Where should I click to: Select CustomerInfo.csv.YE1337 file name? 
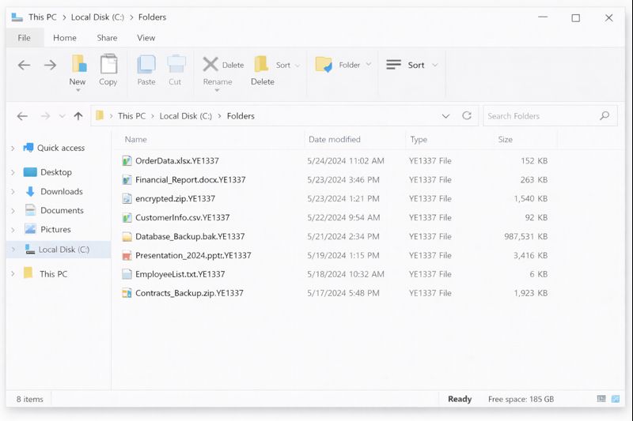182,217
